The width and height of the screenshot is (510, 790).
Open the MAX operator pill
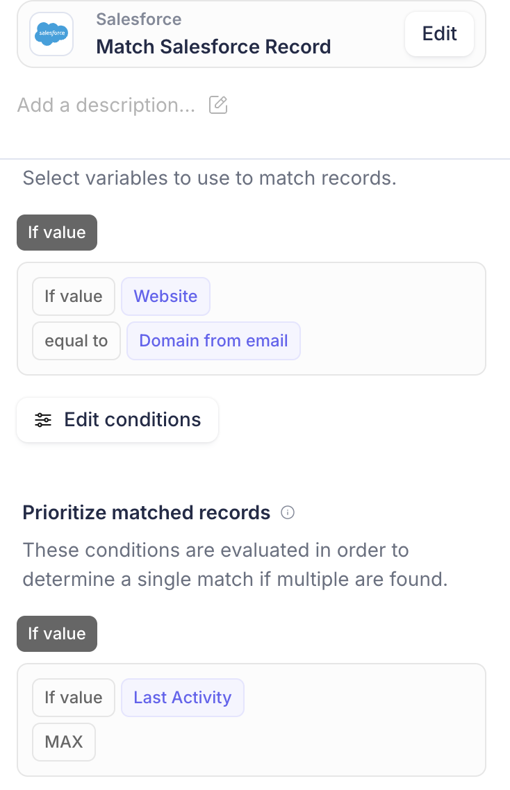[x=64, y=741]
